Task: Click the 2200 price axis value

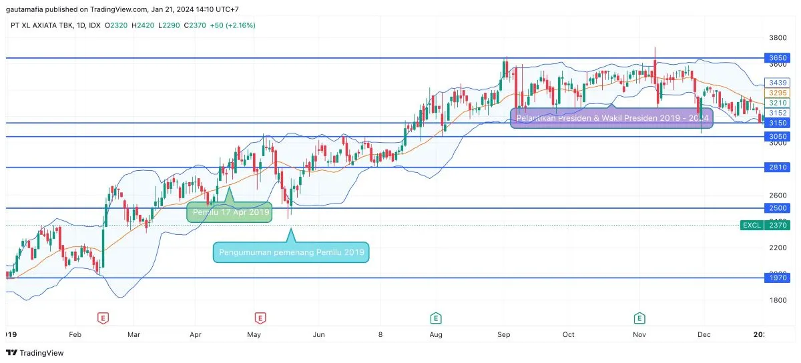Action: [x=778, y=248]
